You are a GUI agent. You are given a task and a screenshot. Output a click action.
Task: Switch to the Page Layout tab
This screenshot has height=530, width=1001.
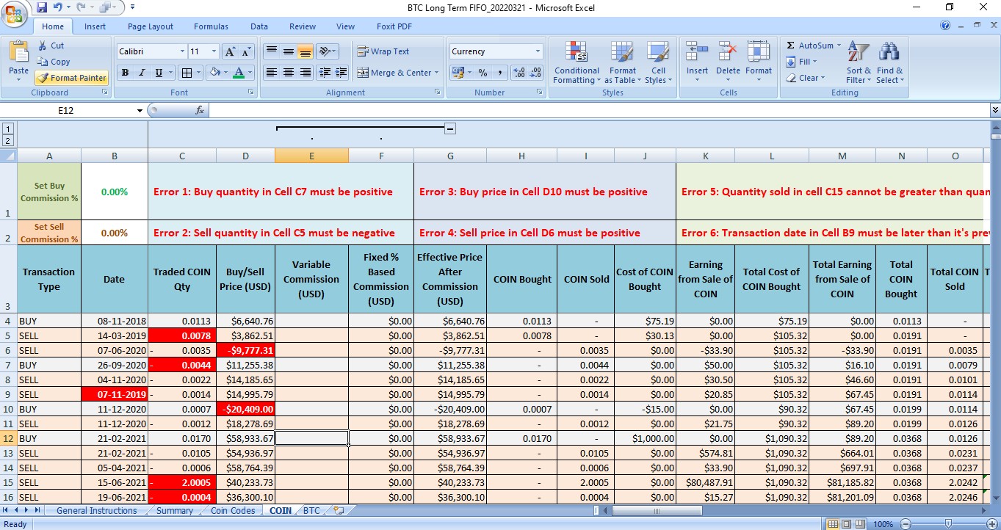click(x=151, y=26)
